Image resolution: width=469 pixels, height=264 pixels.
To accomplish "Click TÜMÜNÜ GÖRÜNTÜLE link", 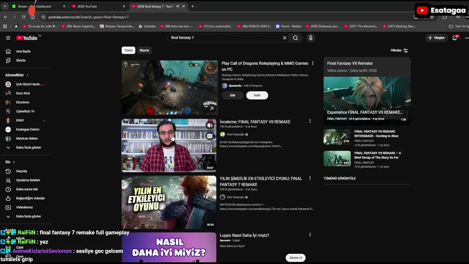I will (x=340, y=179).
